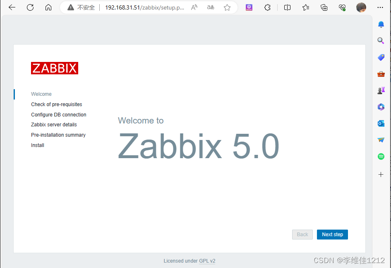Viewport: 391px width, 268px height.
Task: Open Microsoft Copilot from the sidebar
Action: (x=381, y=107)
